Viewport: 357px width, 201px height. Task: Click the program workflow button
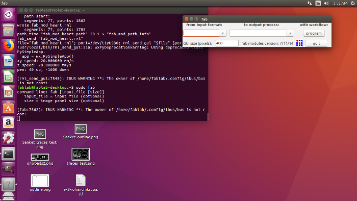point(314,33)
